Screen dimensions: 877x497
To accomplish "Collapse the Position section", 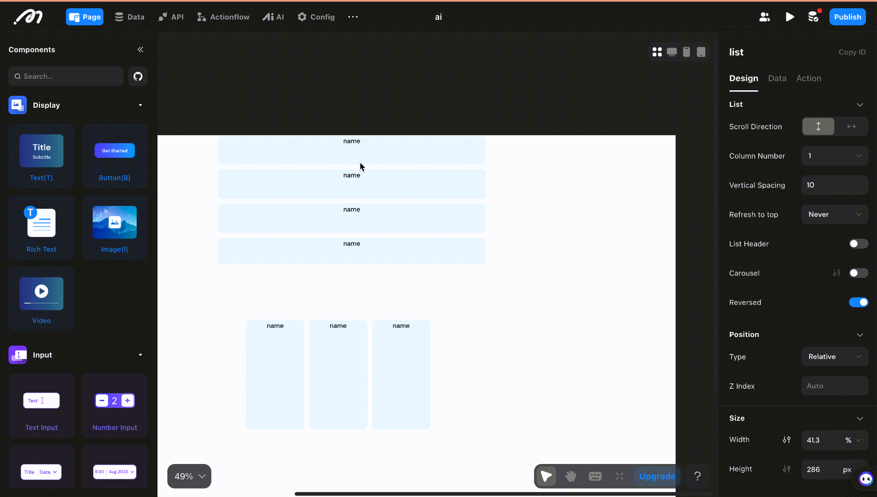I will [860, 335].
